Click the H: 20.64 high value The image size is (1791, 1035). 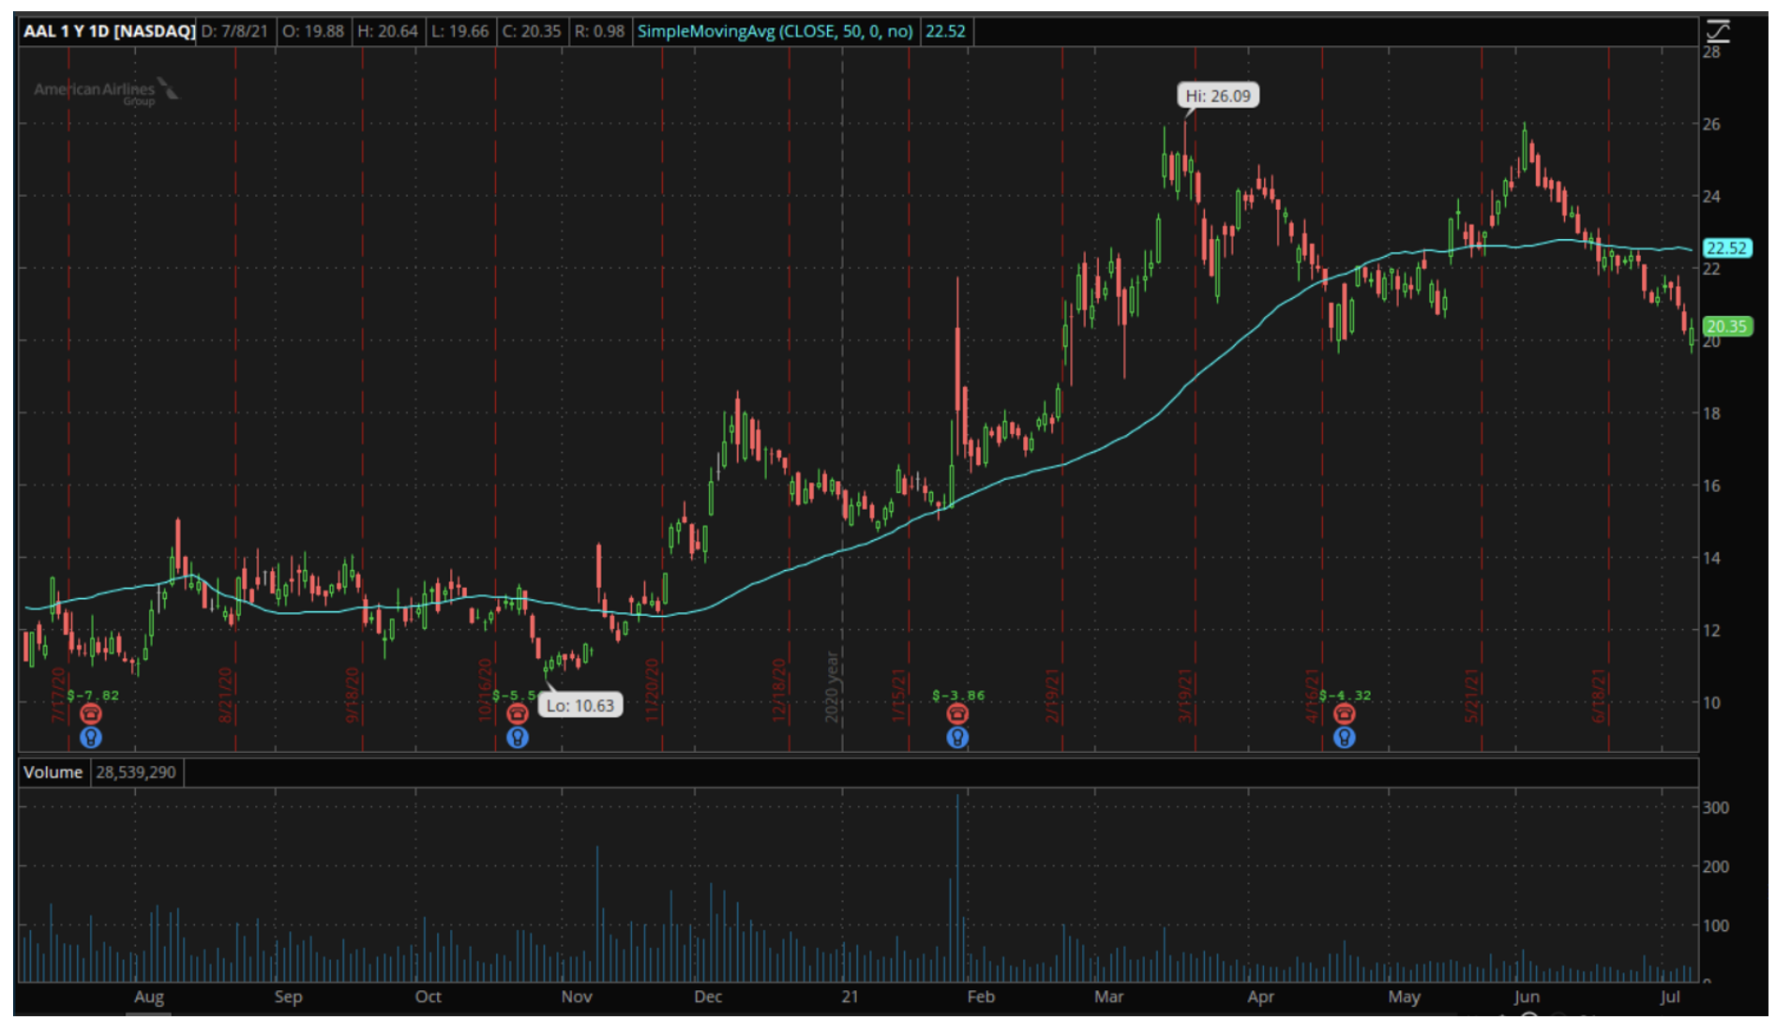[387, 31]
